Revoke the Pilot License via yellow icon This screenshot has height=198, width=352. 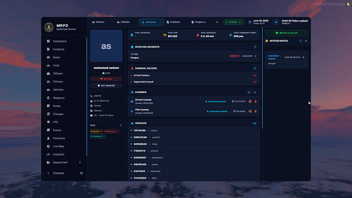pos(250,111)
